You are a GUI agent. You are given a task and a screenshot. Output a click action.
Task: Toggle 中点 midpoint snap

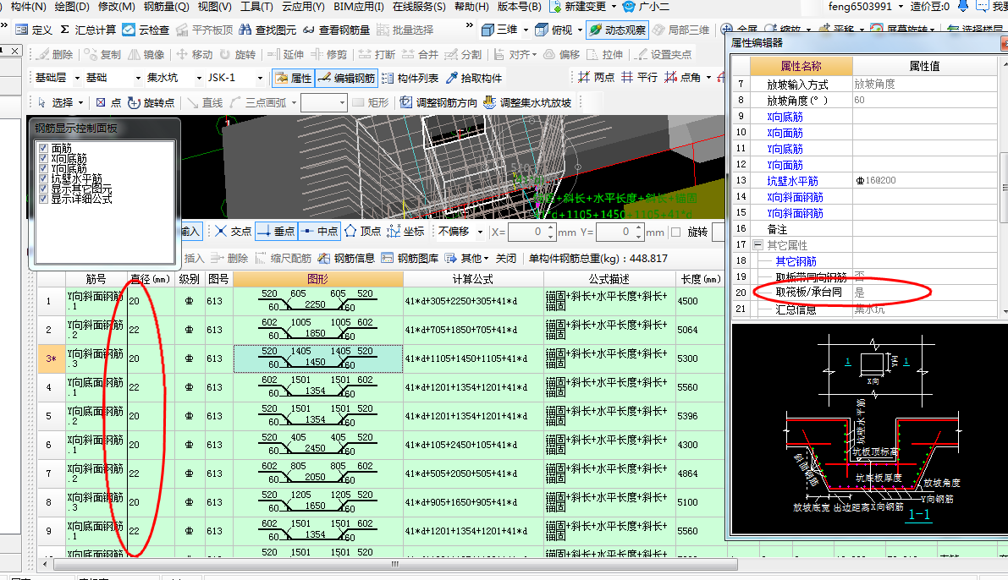319,231
